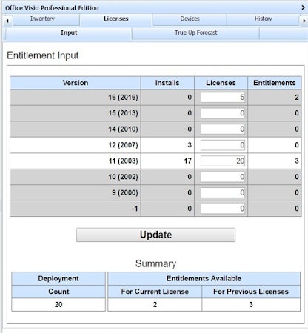
Task: Expand the Office Visio Professional Edition chevron
Action: pyautogui.click(x=303, y=7)
